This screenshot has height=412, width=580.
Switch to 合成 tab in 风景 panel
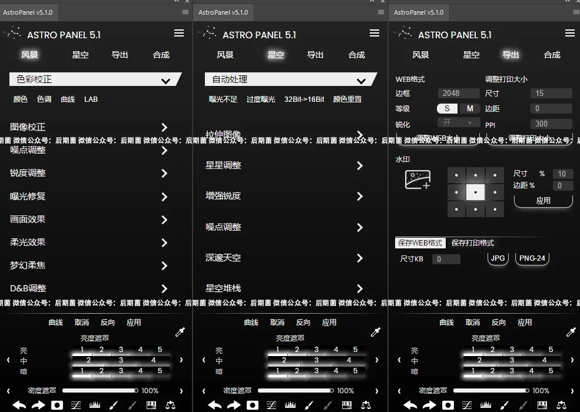pyautogui.click(x=161, y=55)
